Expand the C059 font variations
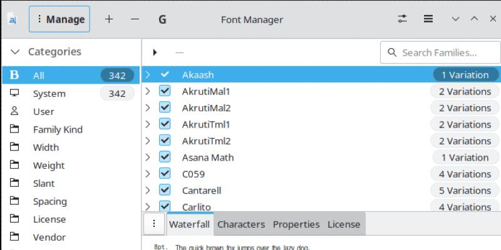The width and height of the screenshot is (501, 250). (x=148, y=174)
